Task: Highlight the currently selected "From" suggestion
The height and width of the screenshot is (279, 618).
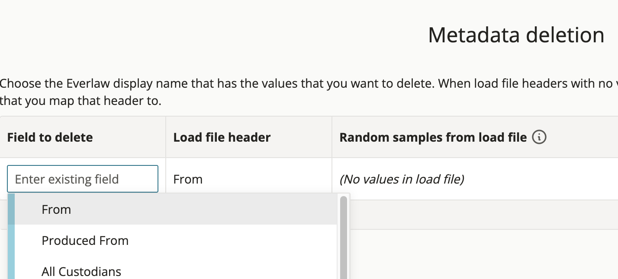Action: pyautogui.click(x=56, y=209)
